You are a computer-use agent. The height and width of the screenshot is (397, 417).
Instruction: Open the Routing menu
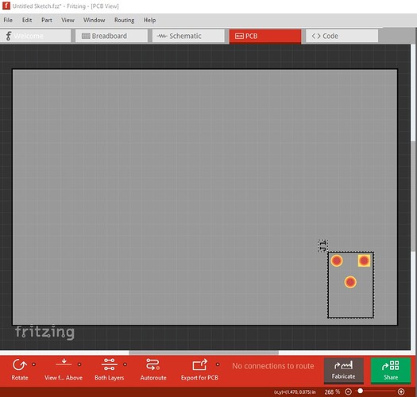click(x=124, y=20)
